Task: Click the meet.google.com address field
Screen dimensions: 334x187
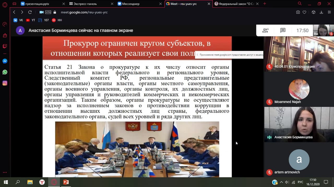Action: point(84,12)
